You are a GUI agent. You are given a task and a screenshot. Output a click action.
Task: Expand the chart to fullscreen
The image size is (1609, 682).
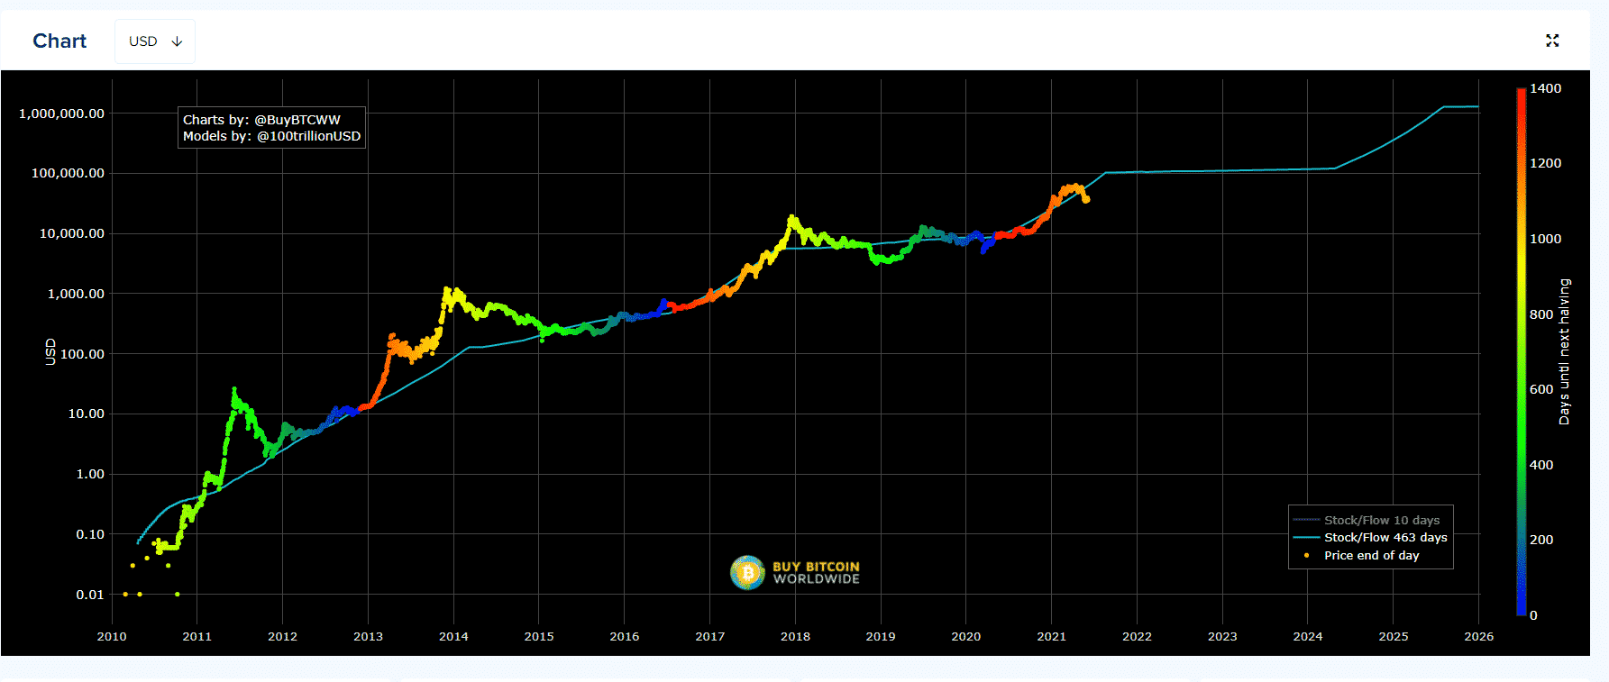click(x=1551, y=41)
